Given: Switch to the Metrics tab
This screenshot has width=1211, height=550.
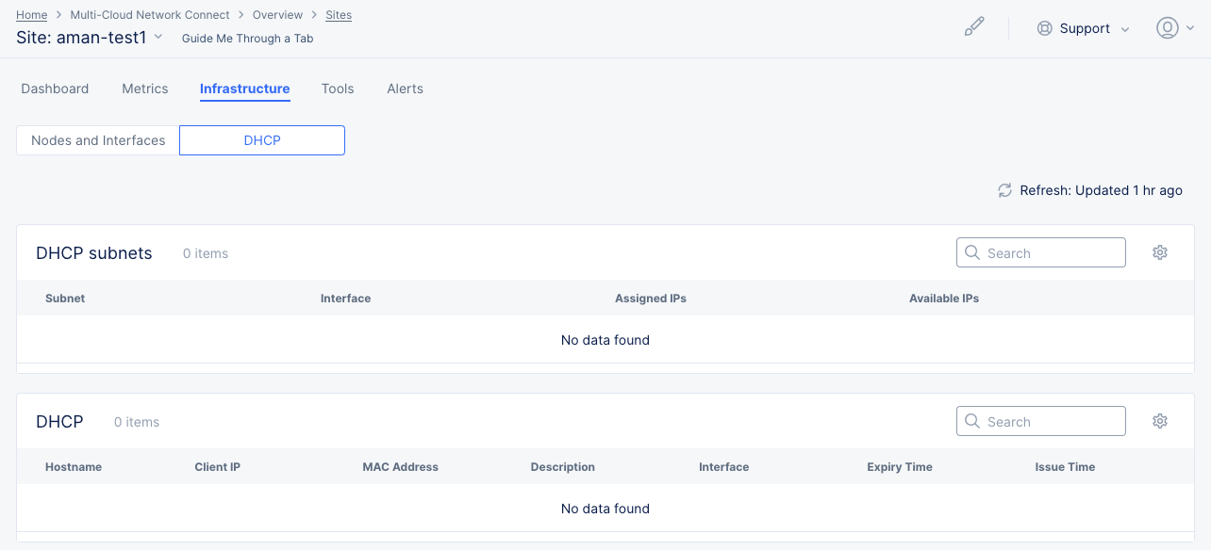Looking at the screenshot, I should pos(144,89).
